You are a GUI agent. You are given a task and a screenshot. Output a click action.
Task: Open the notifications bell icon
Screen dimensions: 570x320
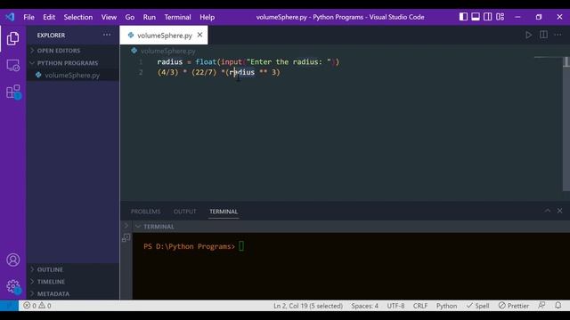tap(558, 306)
